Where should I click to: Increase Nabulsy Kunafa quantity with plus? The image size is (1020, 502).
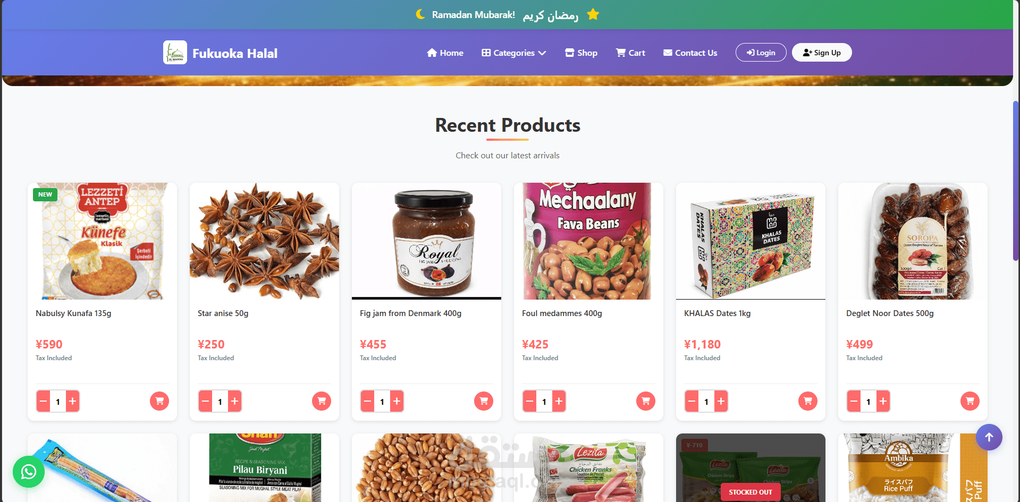(x=73, y=402)
